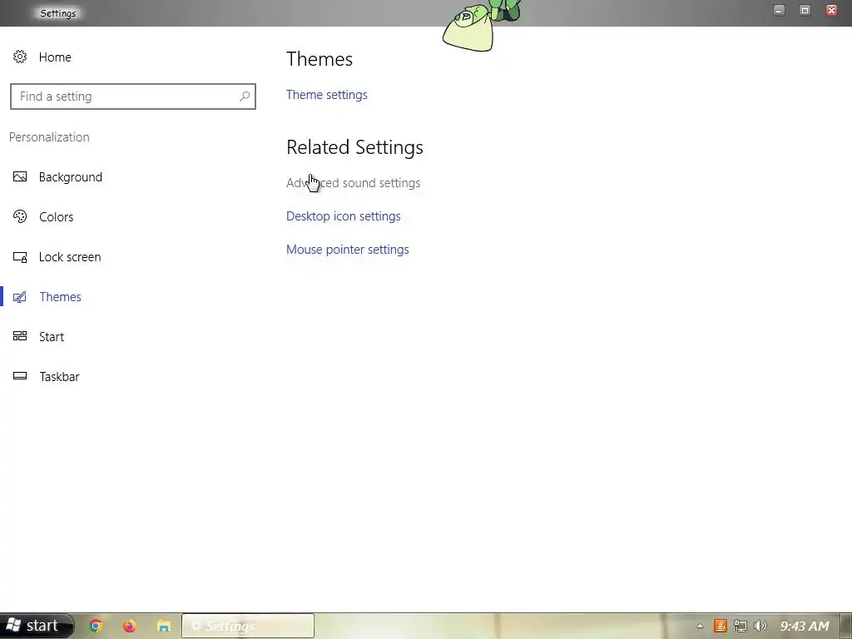
Task: Minimize the Settings window
Action: point(779,10)
